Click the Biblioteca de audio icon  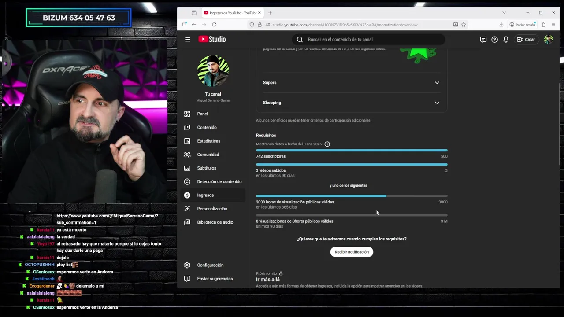click(x=187, y=222)
